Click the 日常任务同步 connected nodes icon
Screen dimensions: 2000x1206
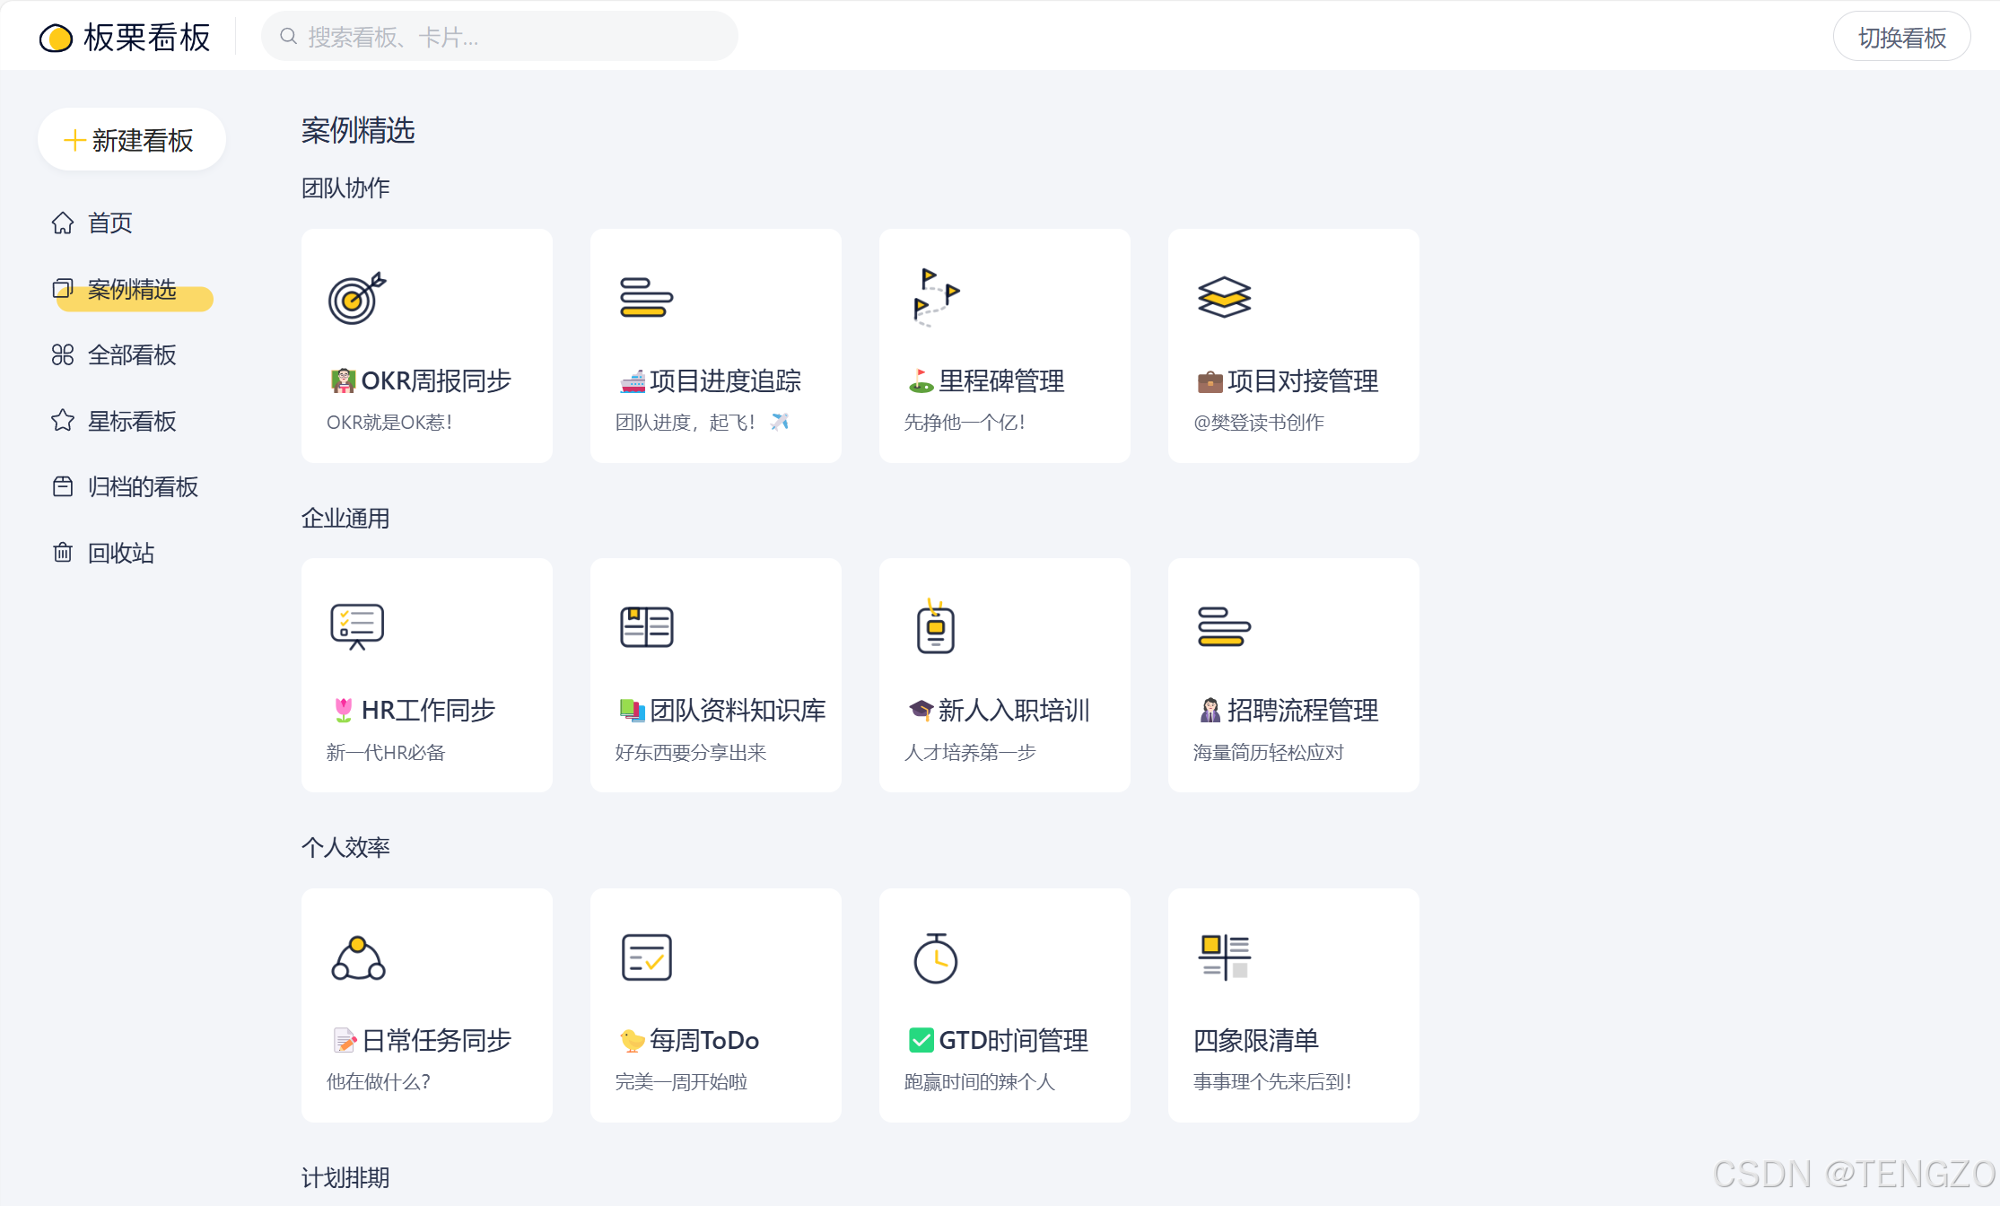coord(357,957)
